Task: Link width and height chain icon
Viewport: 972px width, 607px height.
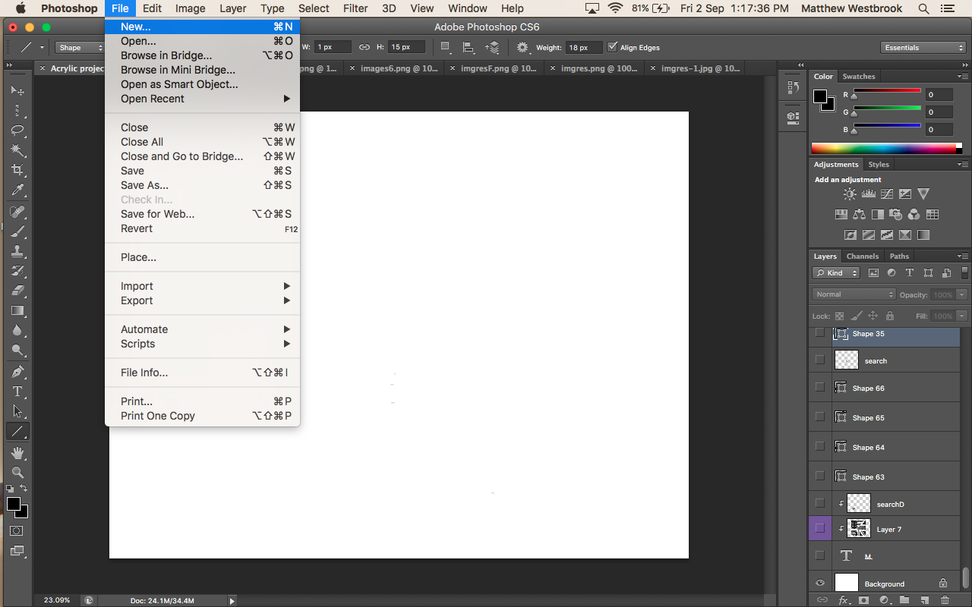Action: point(364,47)
